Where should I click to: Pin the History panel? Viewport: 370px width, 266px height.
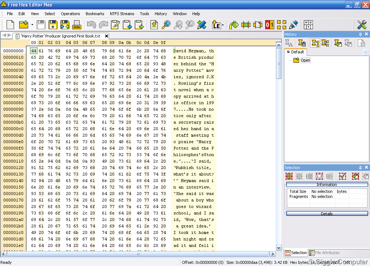pyautogui.click(x=360, y=34)
